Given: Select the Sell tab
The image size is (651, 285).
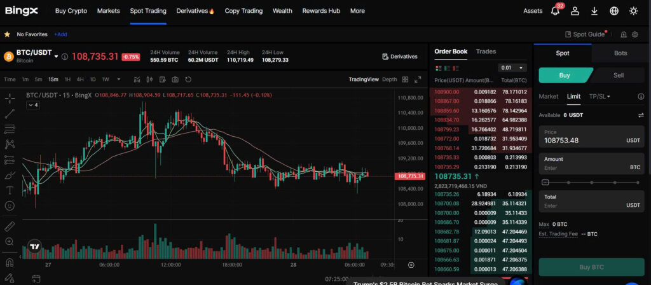Looking at the screenshot, I should (618, 75).
